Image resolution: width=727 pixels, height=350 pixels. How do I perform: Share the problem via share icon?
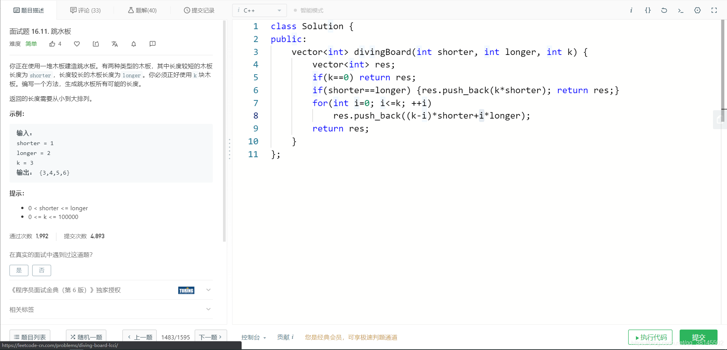pos(96,44)
